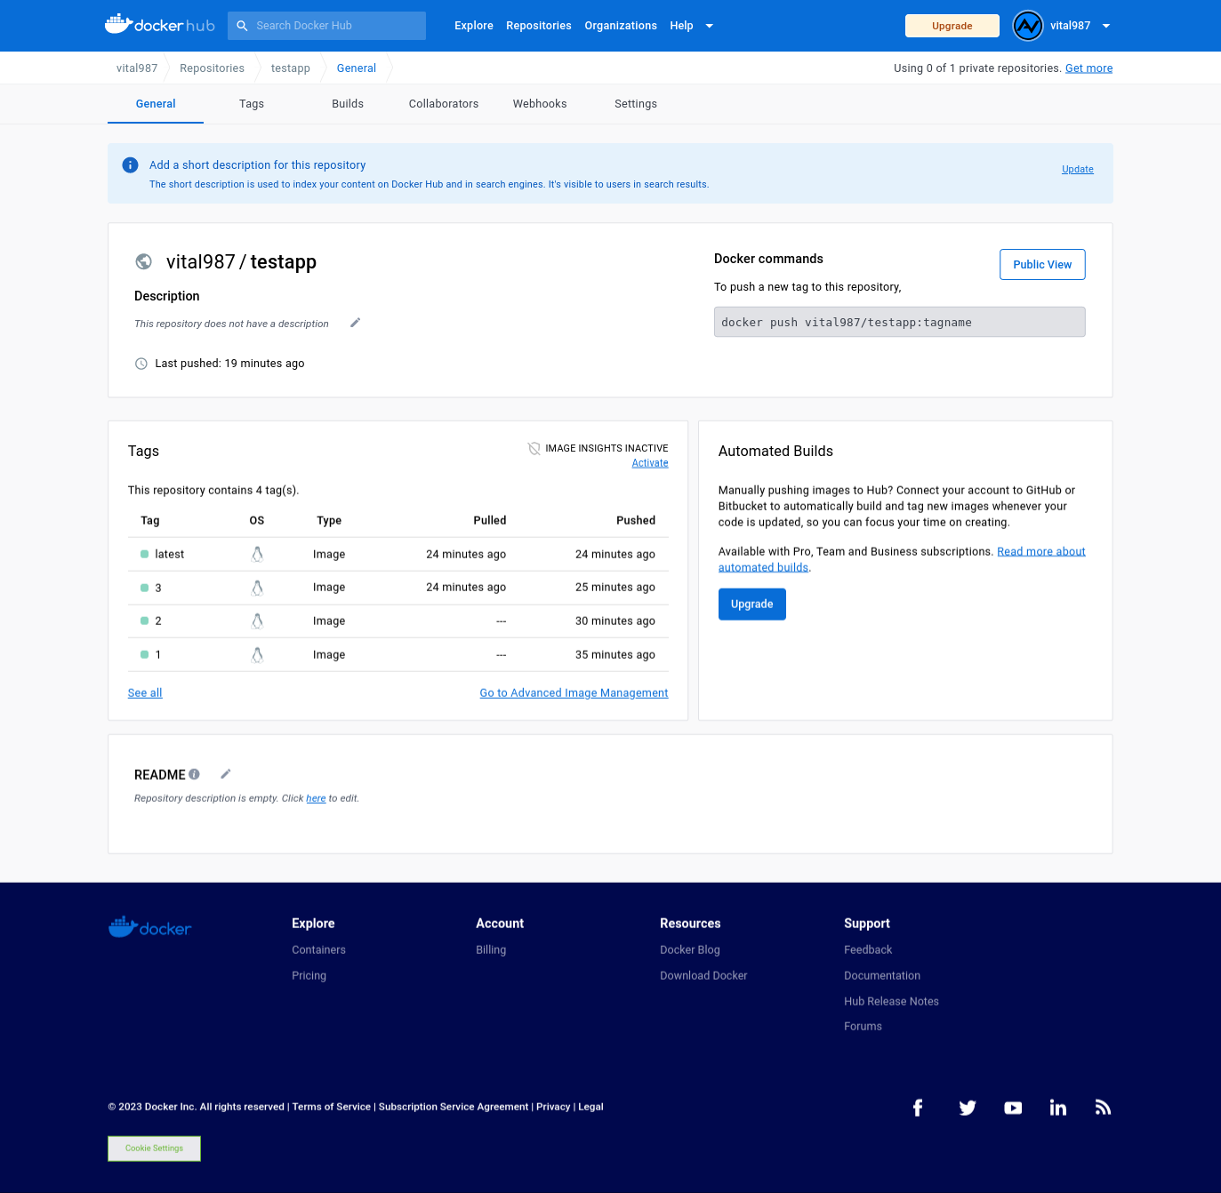Edit README with the pencil icon
Image resolution: width=1221 pixels, height=1193 pixels.
click(x=226, y=774)
